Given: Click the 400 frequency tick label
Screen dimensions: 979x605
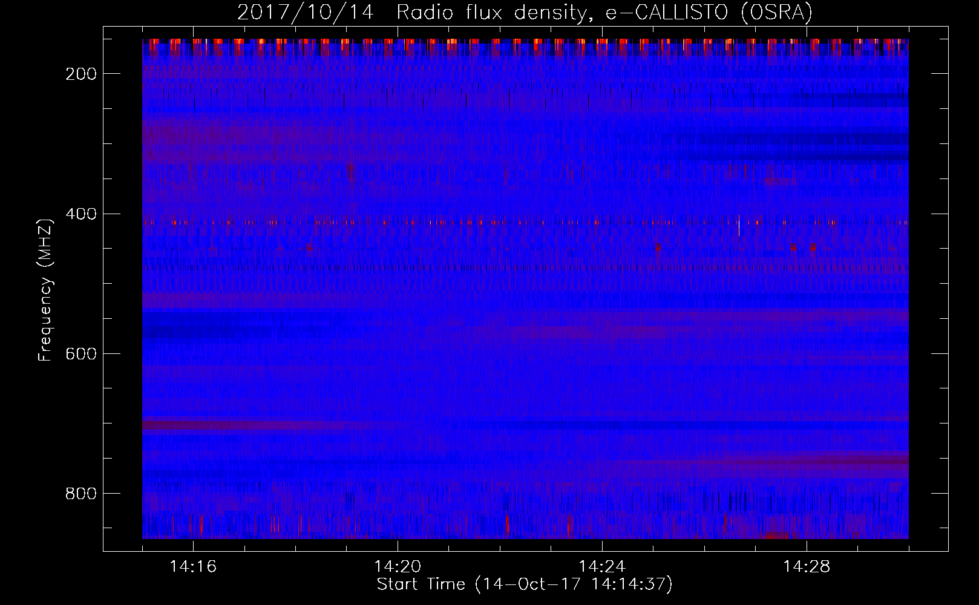Looking at the screenshot, I should pyautogui.click(x=80, y=214).
